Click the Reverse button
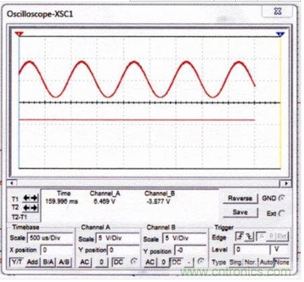The height and width of the screenshot is (282, 304). pyautogui.click(x=240, y=199)
